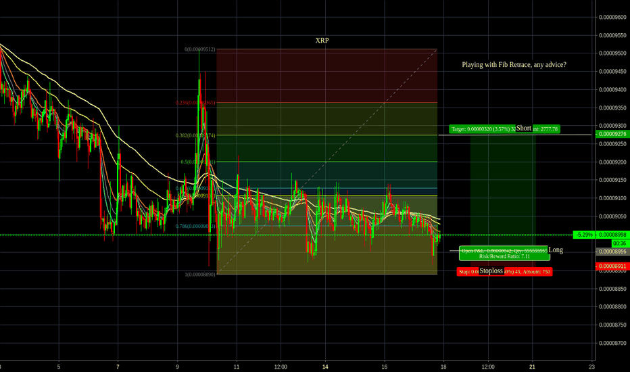Click the Risk/Reward Ratio 7.11 box

coord(504,254)
